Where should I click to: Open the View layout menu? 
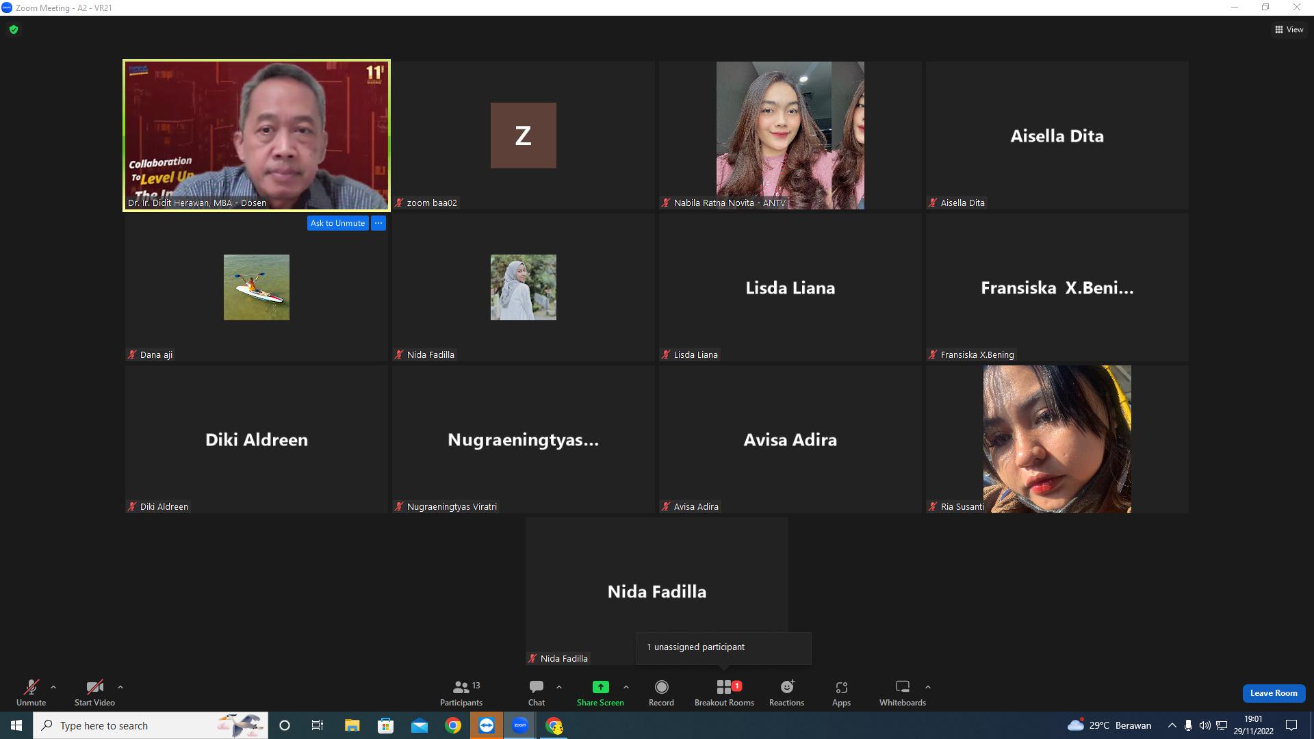pos(1289,29)
